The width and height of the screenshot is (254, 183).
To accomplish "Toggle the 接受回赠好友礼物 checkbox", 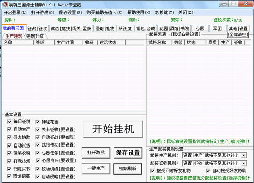I will pyautogui.click(x=152, y=171).
